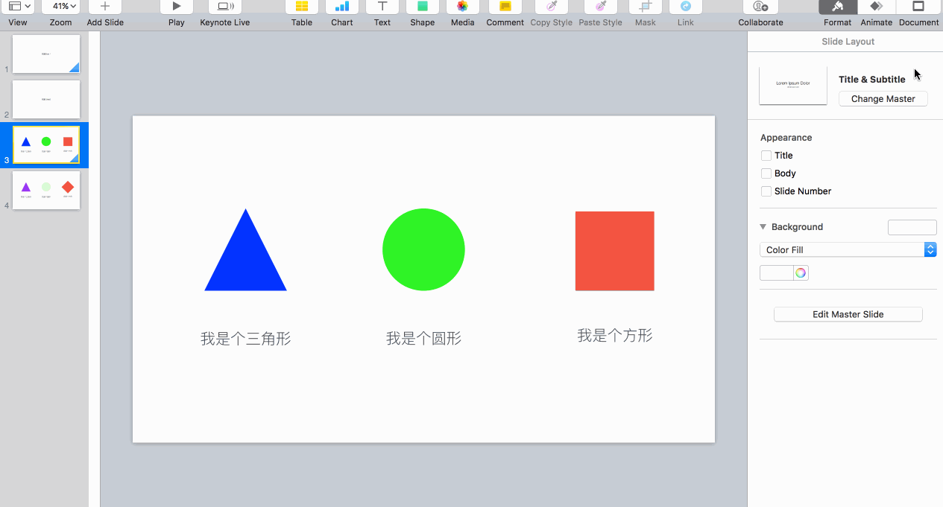Image resolution: width=943 pixels, height=507 pixels.
Task: Click the Collaborate icon
Action: pyautogui.click(x=760, y=7)
